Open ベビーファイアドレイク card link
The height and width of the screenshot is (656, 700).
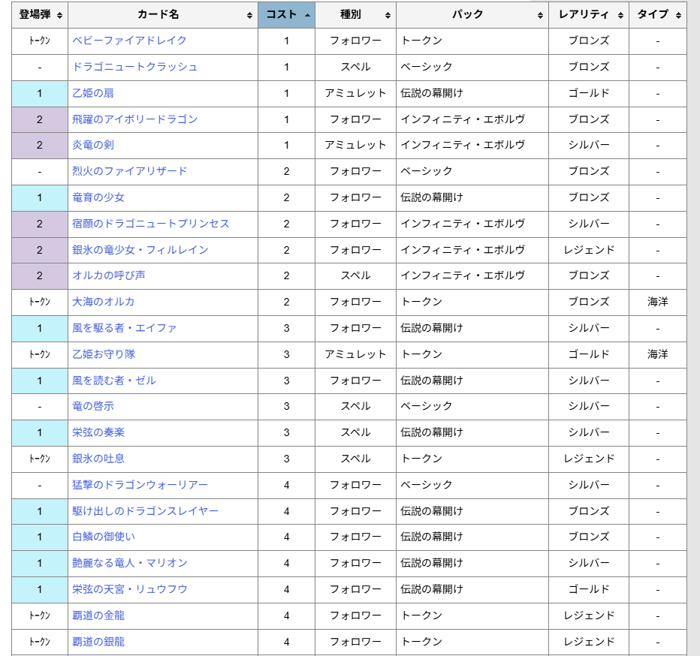[129, 41]
